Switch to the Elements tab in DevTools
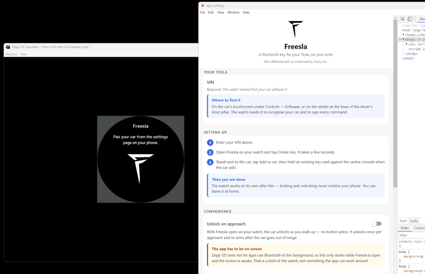Viewport: 425px width, 274px height. point(422,19)
